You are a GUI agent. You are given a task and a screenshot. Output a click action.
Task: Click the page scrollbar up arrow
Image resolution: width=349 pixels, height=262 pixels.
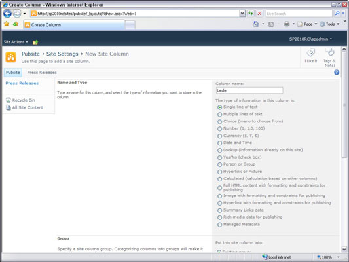coord(344,49)
